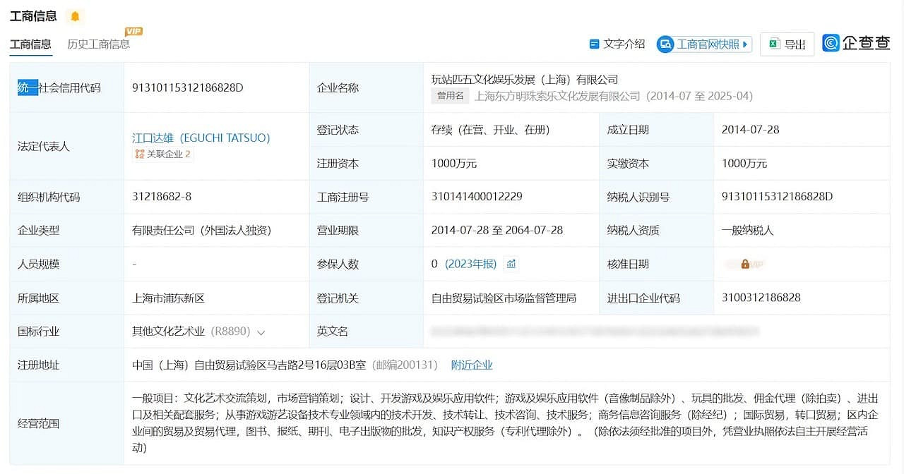Click the Excel icon on 导出

tap(774, 44)
